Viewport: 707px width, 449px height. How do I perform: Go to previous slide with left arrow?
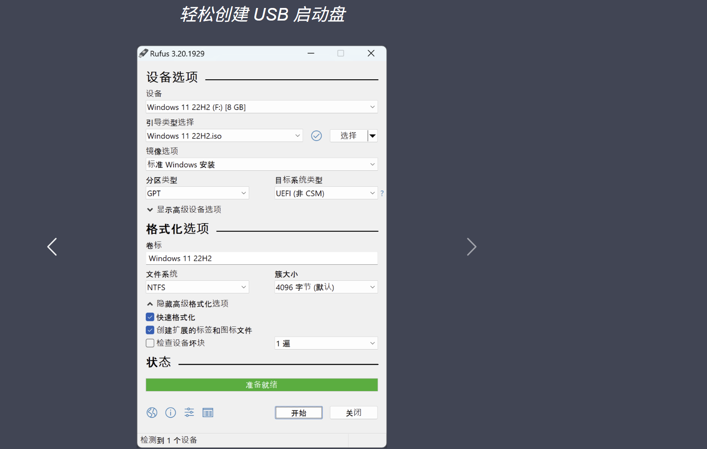pyautogui.click(x=52, y=247)
